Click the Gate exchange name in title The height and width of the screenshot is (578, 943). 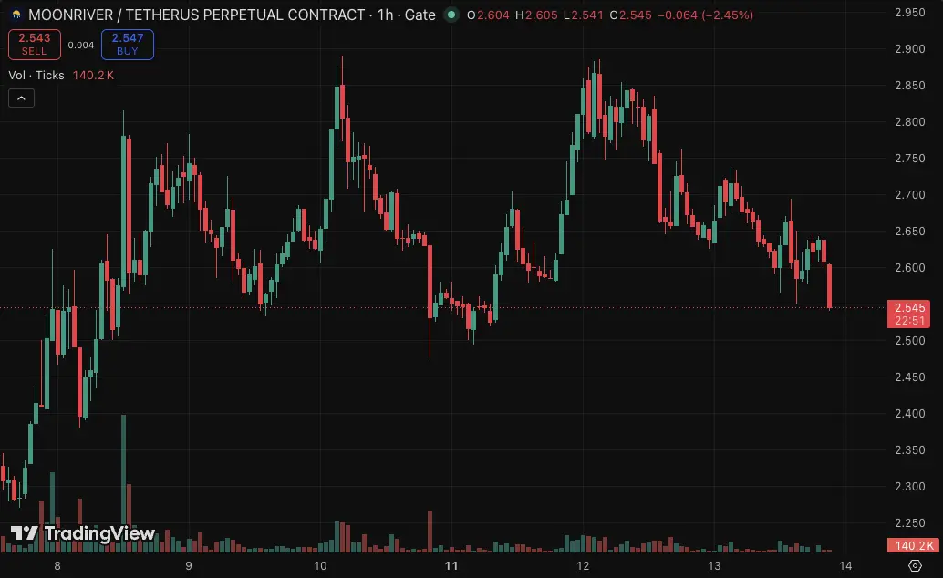click(420, 15)
